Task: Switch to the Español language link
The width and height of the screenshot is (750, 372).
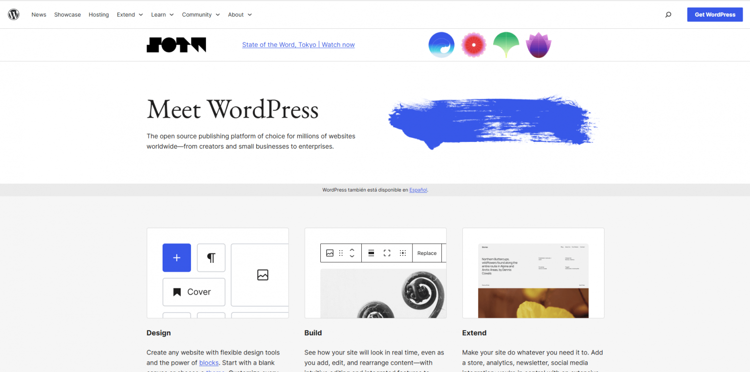Action: tap(418, 190)
